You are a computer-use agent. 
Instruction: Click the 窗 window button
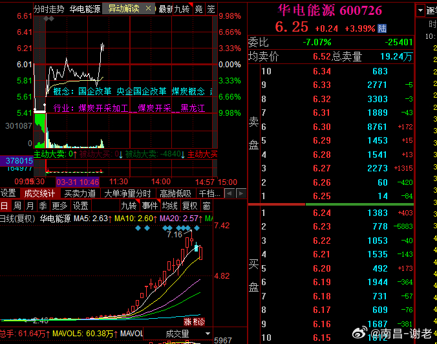(206, 206)
